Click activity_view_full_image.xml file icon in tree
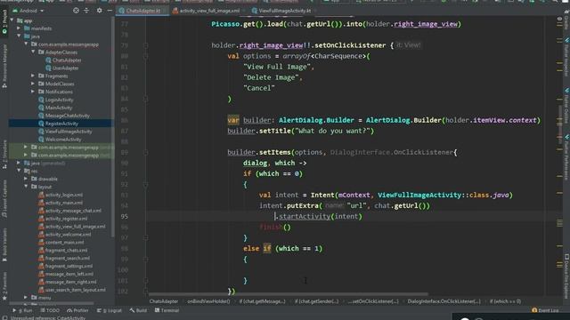The height and width of the screenshot is (320, 570). tap(41, 227)
